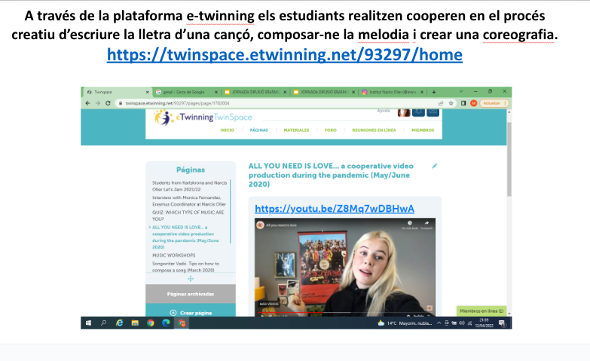Viewport: 590px width, 361px height.
Task: Click the YouTube share icon on video
Action: [x=428, y=224]
